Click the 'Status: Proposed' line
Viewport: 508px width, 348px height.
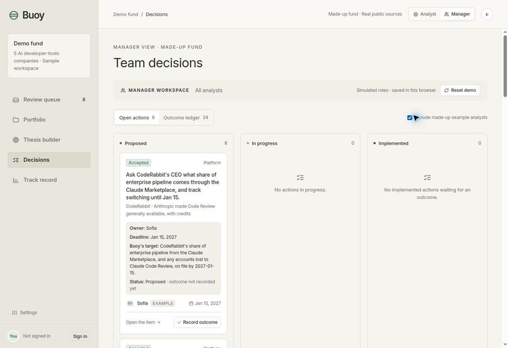pyautogui.click(x=172, y=285)
